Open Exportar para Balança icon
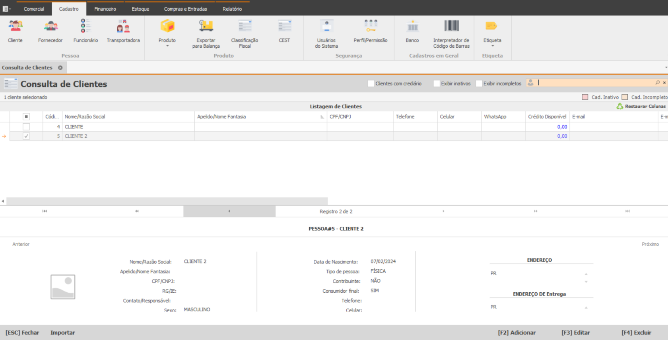Viewport: 668px width, 340px height. pos(206,26)
